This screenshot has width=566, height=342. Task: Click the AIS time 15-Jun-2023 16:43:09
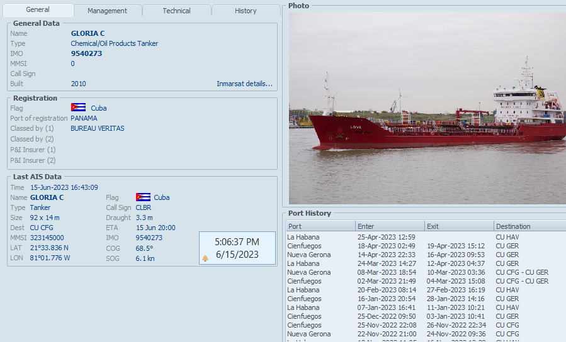[64, 187]
